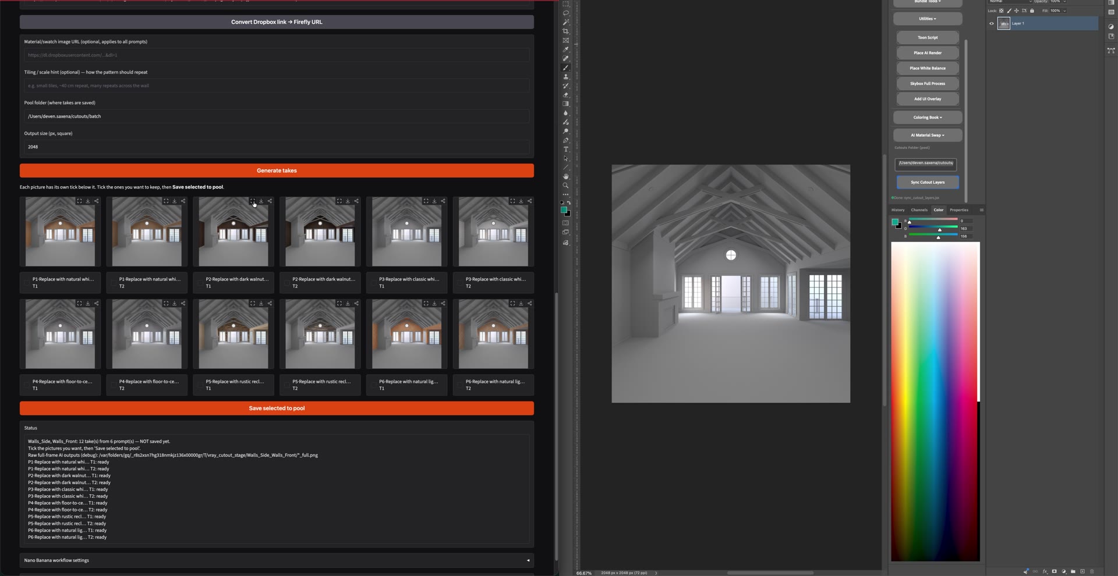Click Convert Dropbox link to Firefly URL

(x=277, y=22)
